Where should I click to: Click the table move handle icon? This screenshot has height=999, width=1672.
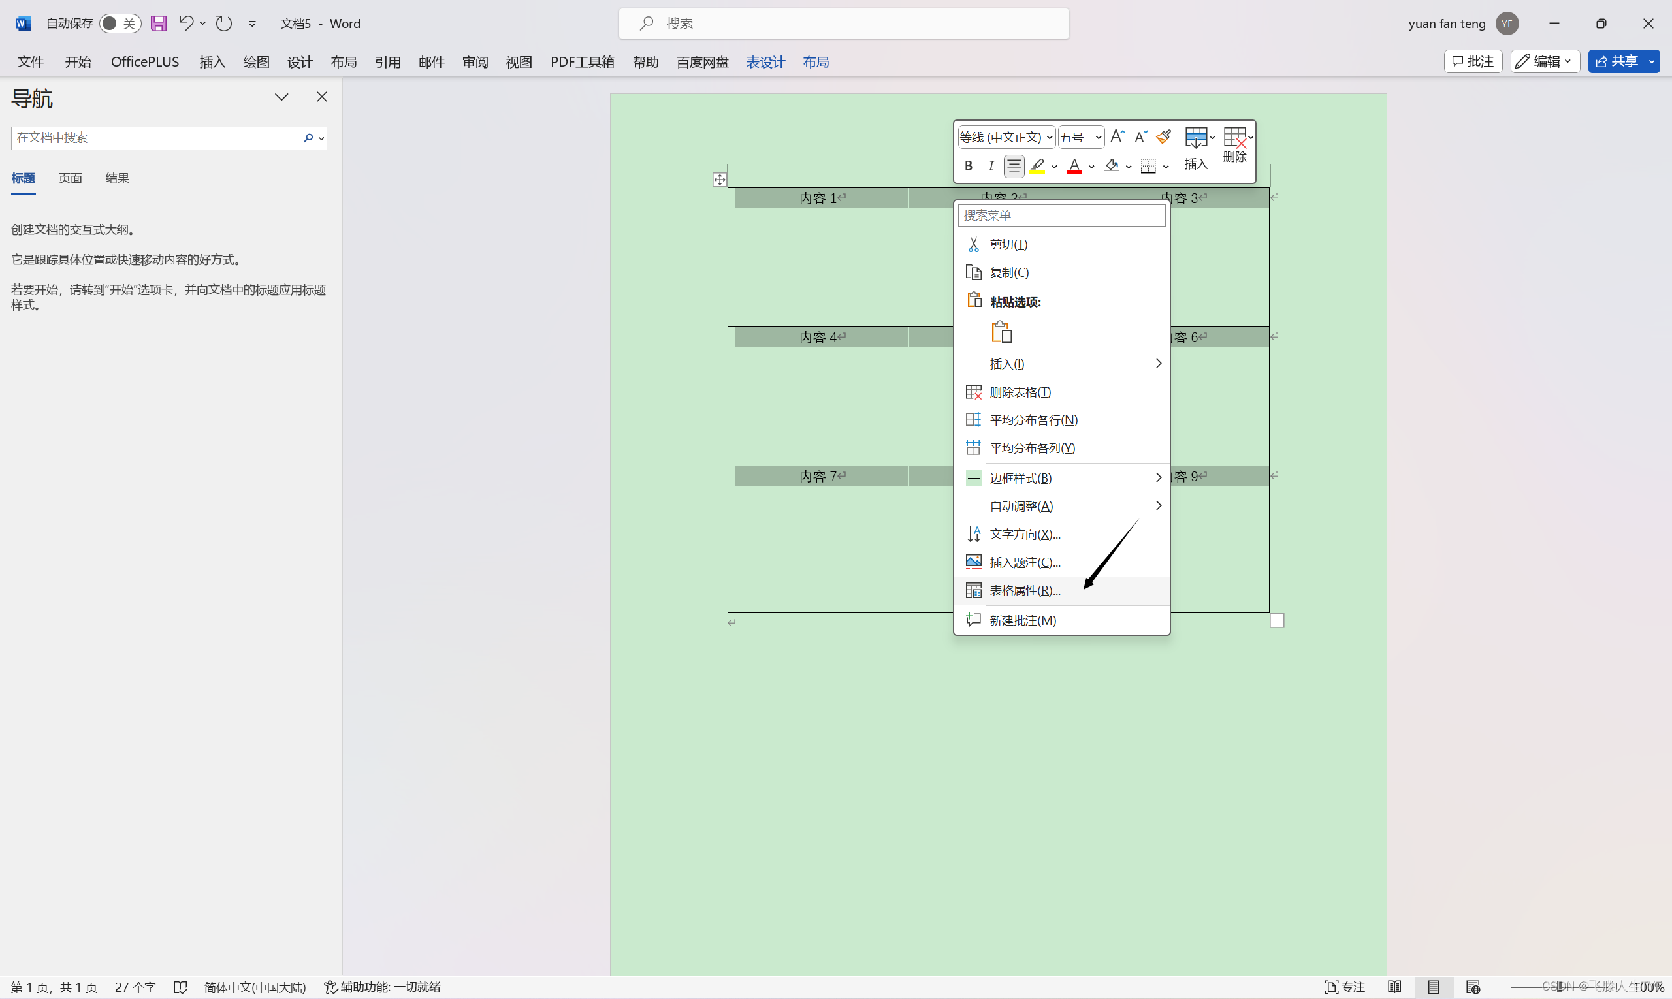click(719, 180)
